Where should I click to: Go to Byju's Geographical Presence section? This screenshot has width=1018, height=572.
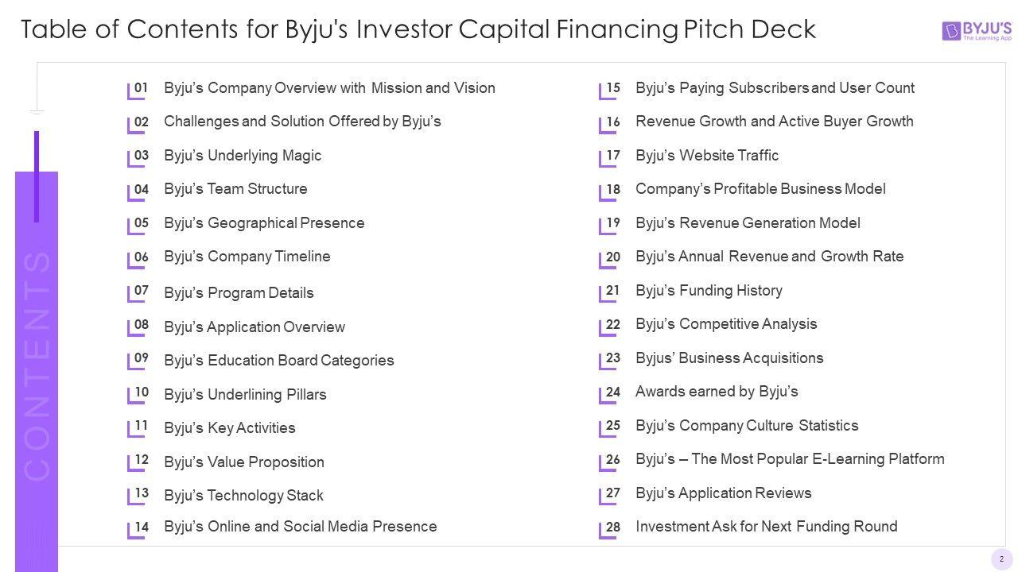click(264, 223)
